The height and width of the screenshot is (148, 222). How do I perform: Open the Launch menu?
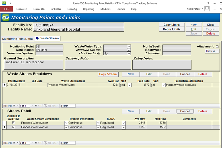coord(121,9)
